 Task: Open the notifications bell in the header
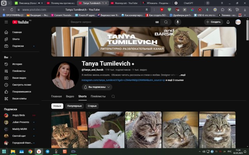(228, 22)
